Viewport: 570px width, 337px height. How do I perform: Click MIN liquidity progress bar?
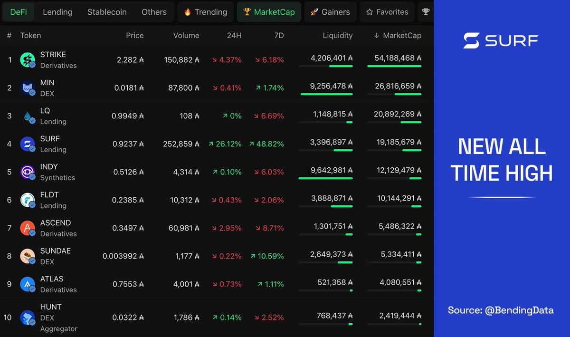tap(326, 94)
